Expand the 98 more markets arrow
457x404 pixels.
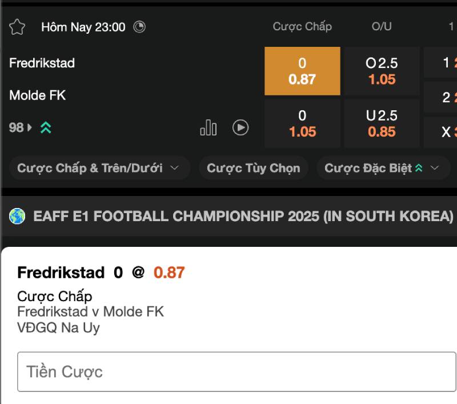point(30,128)
